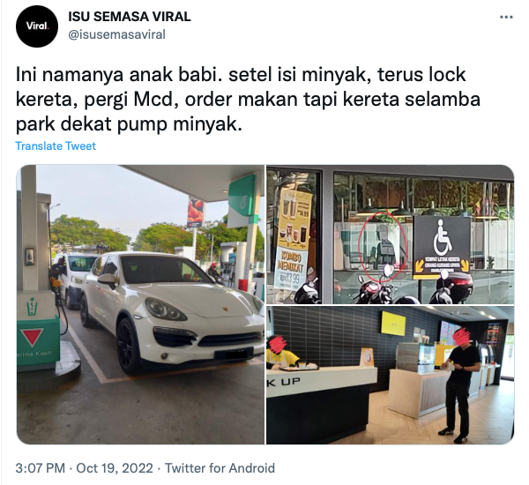Screen dimensions: 529x485
Task: Open the restaurant window photo
Action: (x=390, y=235)
